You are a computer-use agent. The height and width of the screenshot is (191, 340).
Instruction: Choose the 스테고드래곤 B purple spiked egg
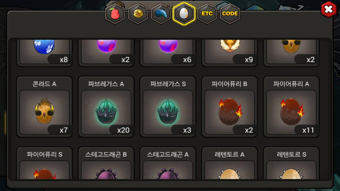click(x=106, y=163)
